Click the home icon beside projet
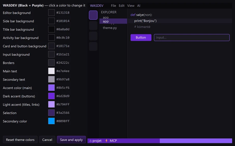 (91, 141)
